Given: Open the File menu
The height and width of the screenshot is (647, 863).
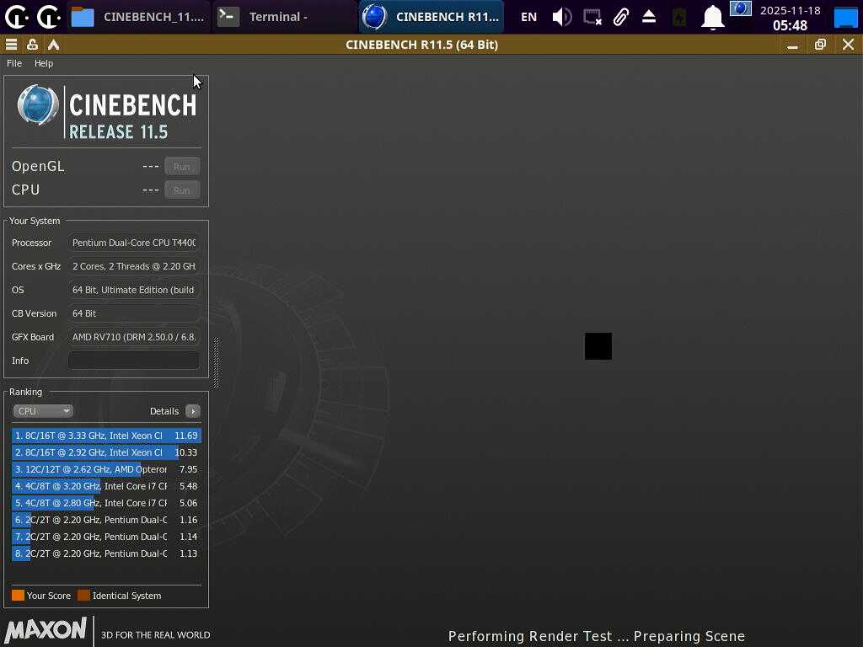Looking at the screenshot, I should [x=14, y=63].
